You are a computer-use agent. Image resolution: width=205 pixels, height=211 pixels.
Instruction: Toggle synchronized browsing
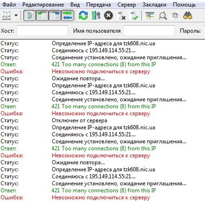click(175, 15)
